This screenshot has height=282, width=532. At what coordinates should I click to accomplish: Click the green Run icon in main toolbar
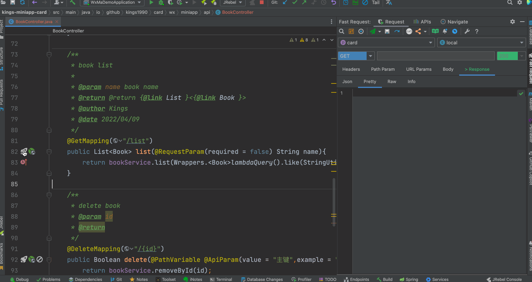[151, 3]
